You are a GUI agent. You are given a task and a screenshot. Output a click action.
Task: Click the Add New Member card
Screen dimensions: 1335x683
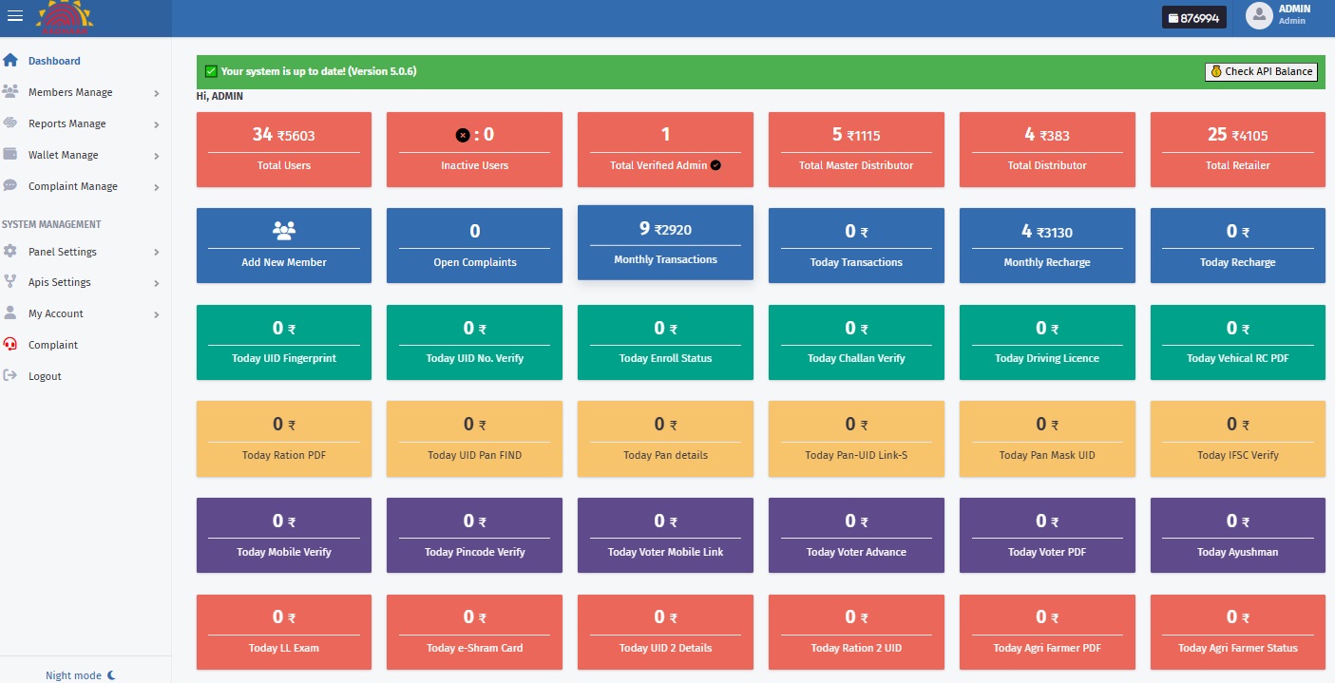click(283, 245)
